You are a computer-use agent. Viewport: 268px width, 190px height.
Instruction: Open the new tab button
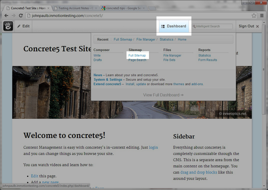click(152, 8)
